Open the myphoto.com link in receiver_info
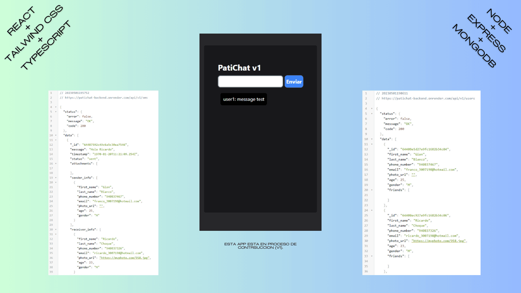This screenshot has height=293, width=521. click(124, 258)
